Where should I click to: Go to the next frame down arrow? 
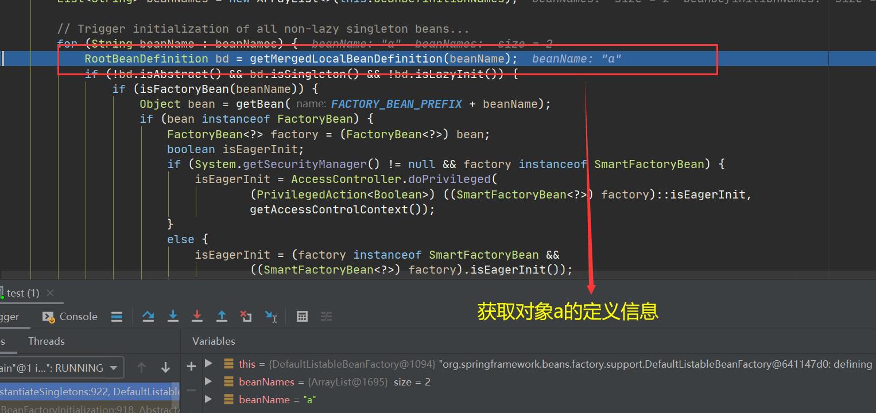click(165, 368)
